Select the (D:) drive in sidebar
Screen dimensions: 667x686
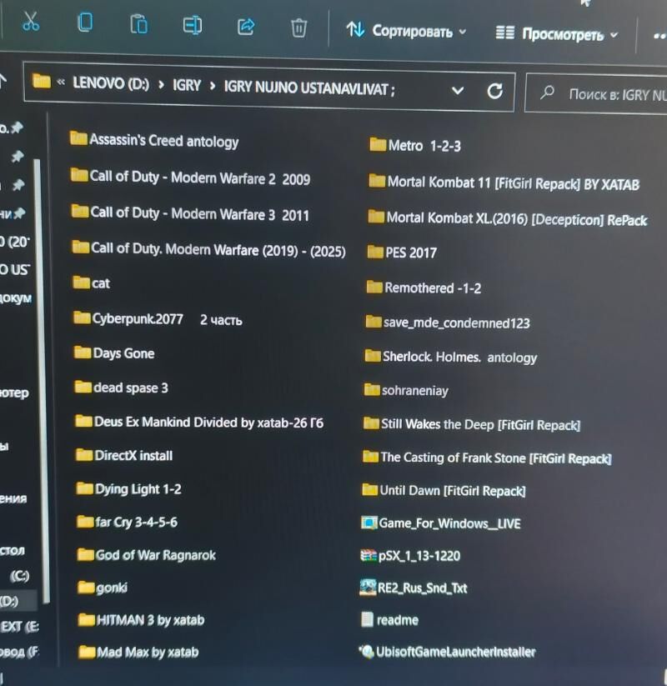[x=18, y=601]
